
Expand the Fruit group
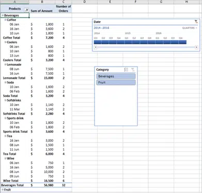click(3, 189)
